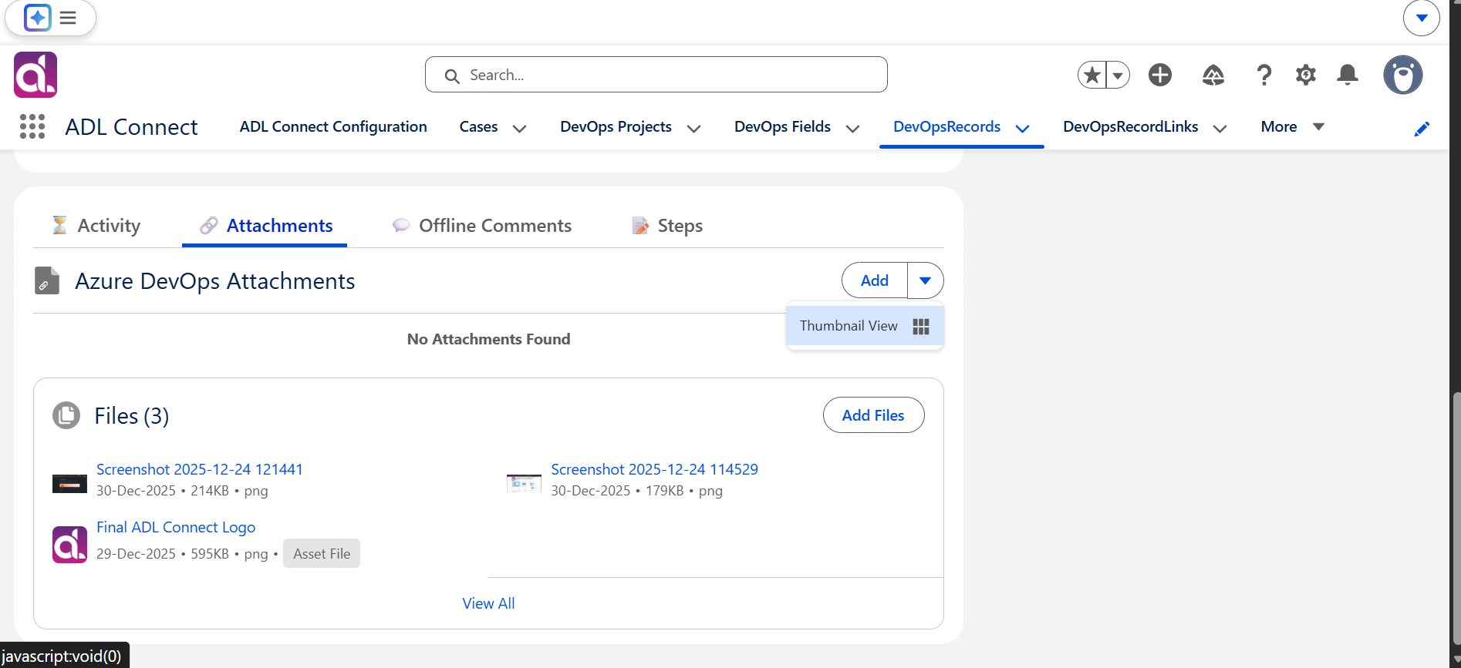Click the Asset File badge
The image size is (1461, 668).
pyautogui.click(x=322, y=553)
